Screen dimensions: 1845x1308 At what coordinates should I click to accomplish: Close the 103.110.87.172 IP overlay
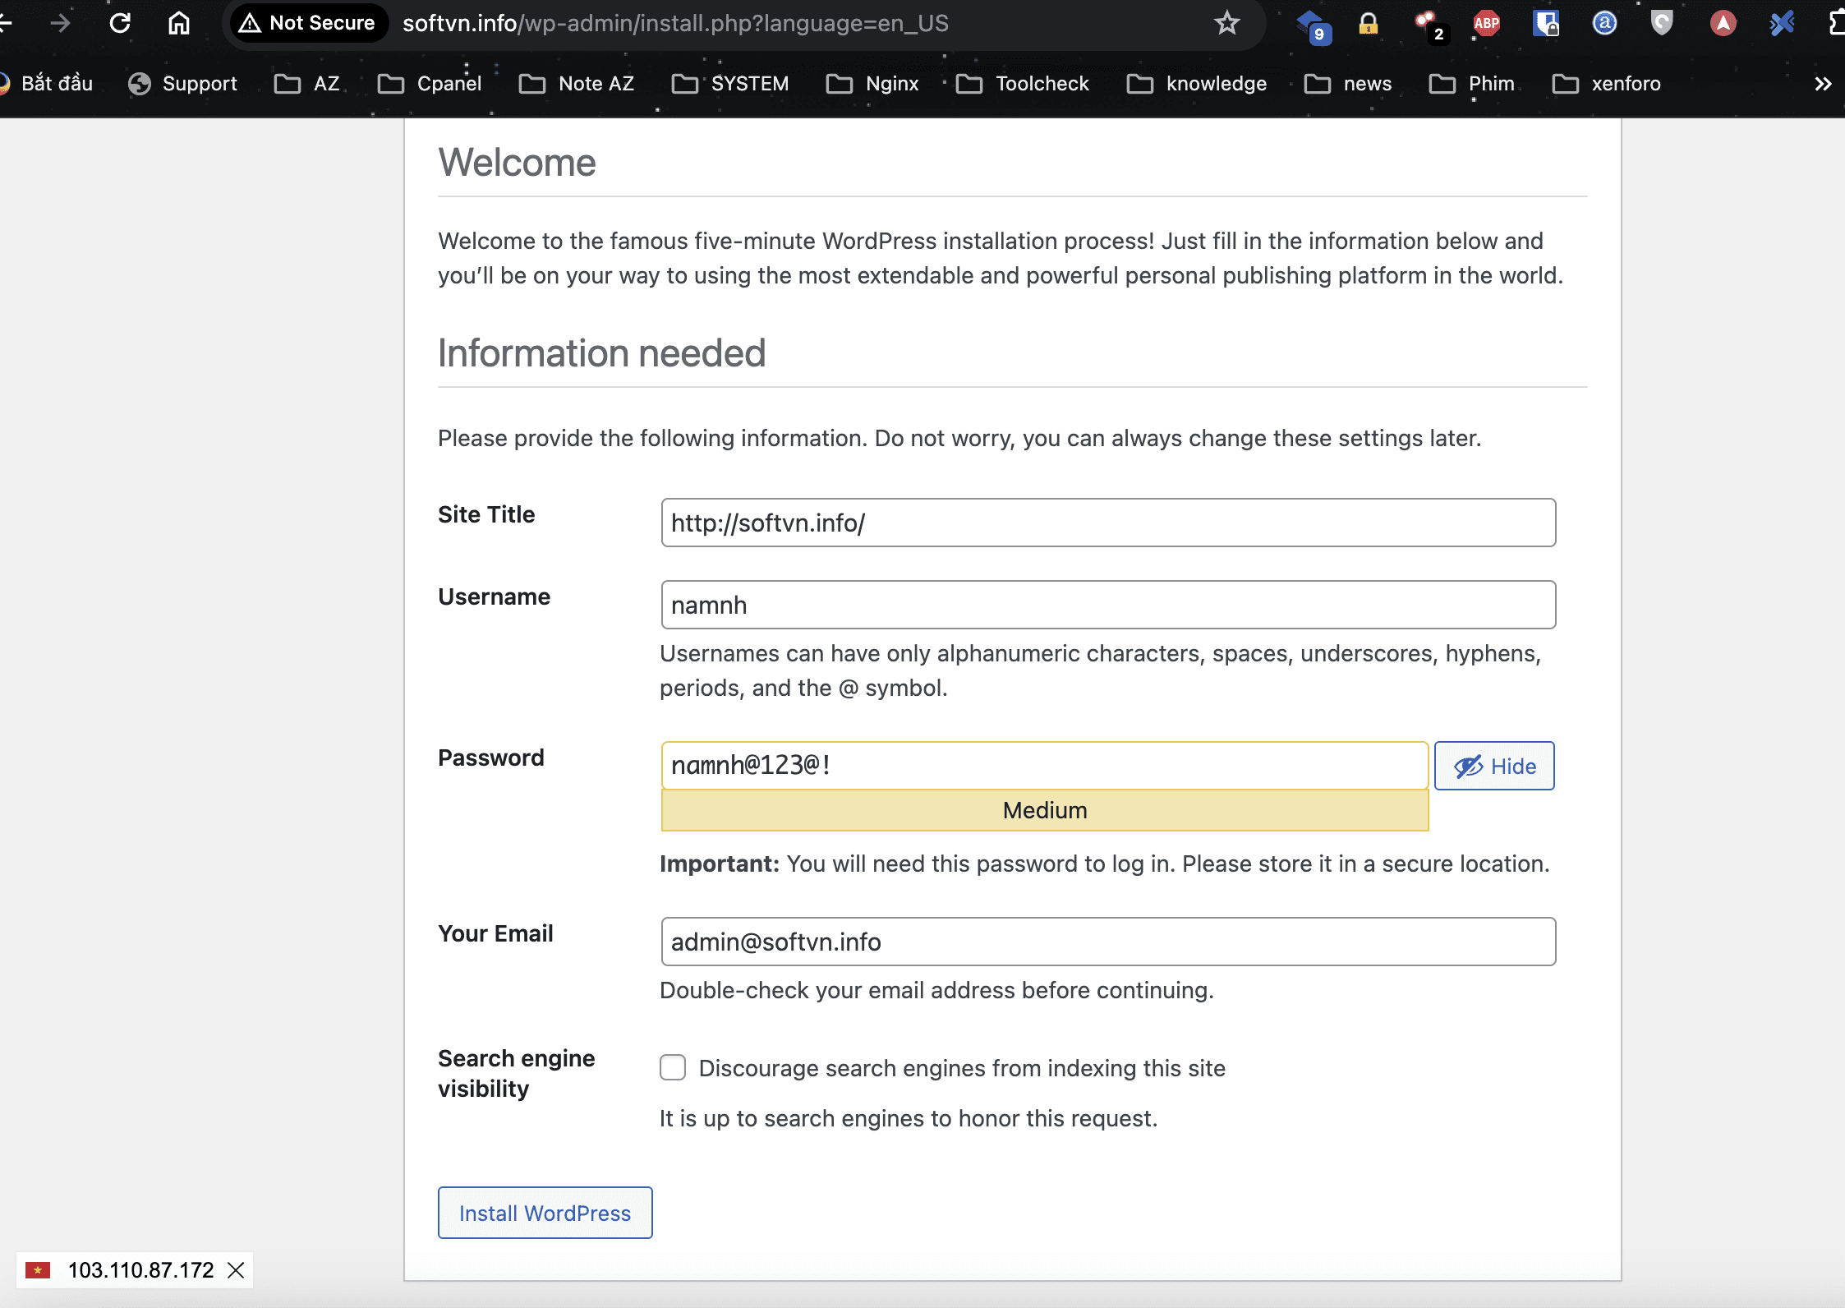coord(236,1270)
